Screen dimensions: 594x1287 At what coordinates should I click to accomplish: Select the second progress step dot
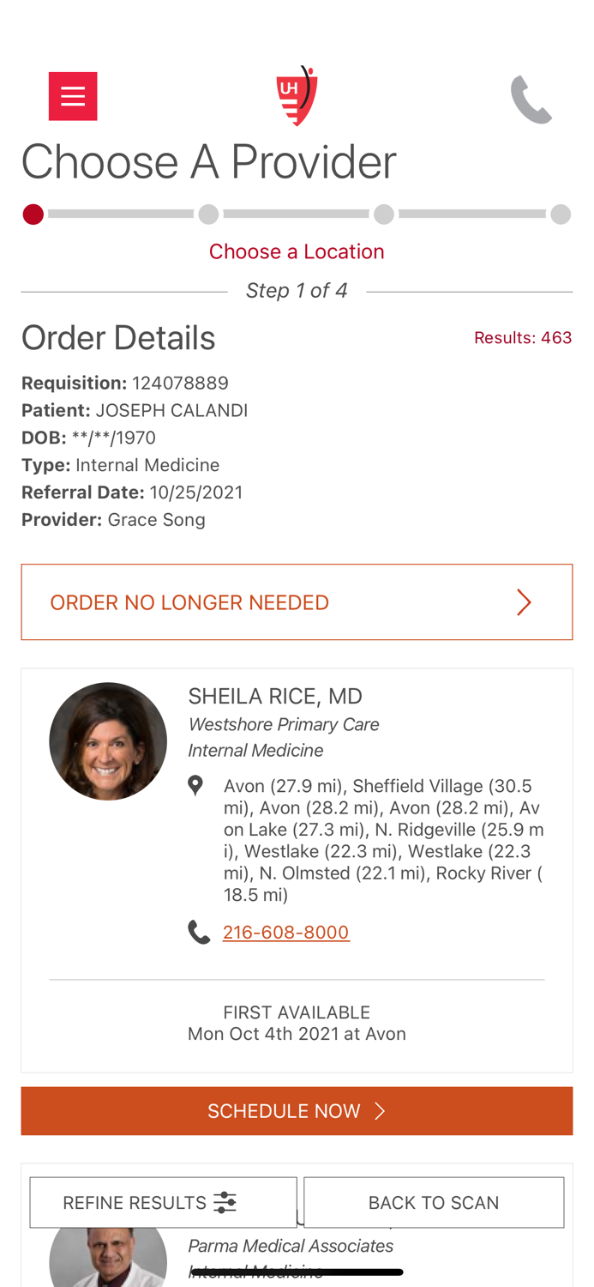tap(208, 214)
